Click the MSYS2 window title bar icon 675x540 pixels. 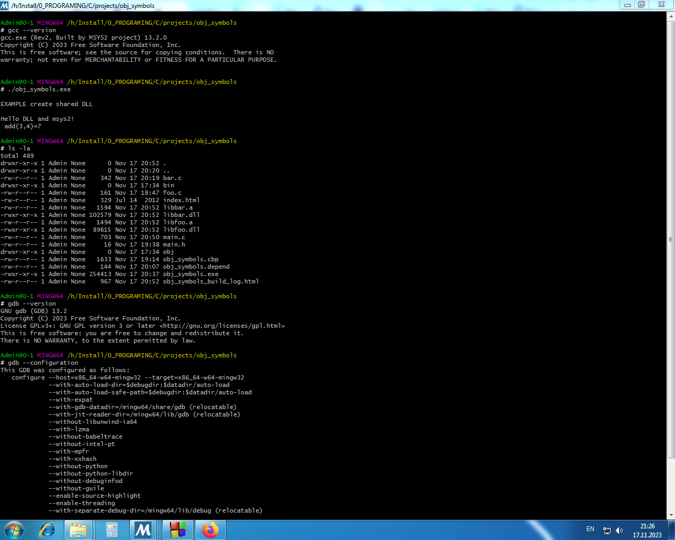coord(4,5)
